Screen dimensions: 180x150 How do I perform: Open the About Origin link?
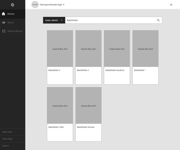[x=7, y=139]
